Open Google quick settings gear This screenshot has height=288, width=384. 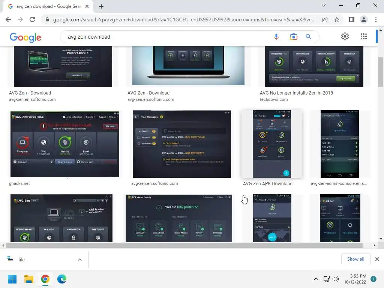pos(345,36)
